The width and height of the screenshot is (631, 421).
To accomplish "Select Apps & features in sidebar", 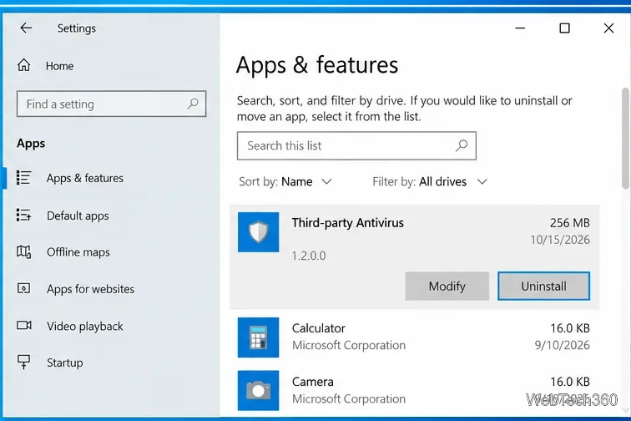I will (84, 178).
